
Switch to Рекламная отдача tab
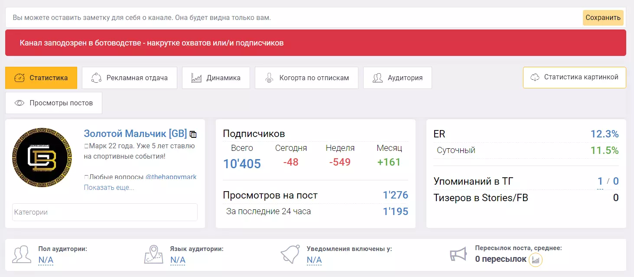click(130, 78)
